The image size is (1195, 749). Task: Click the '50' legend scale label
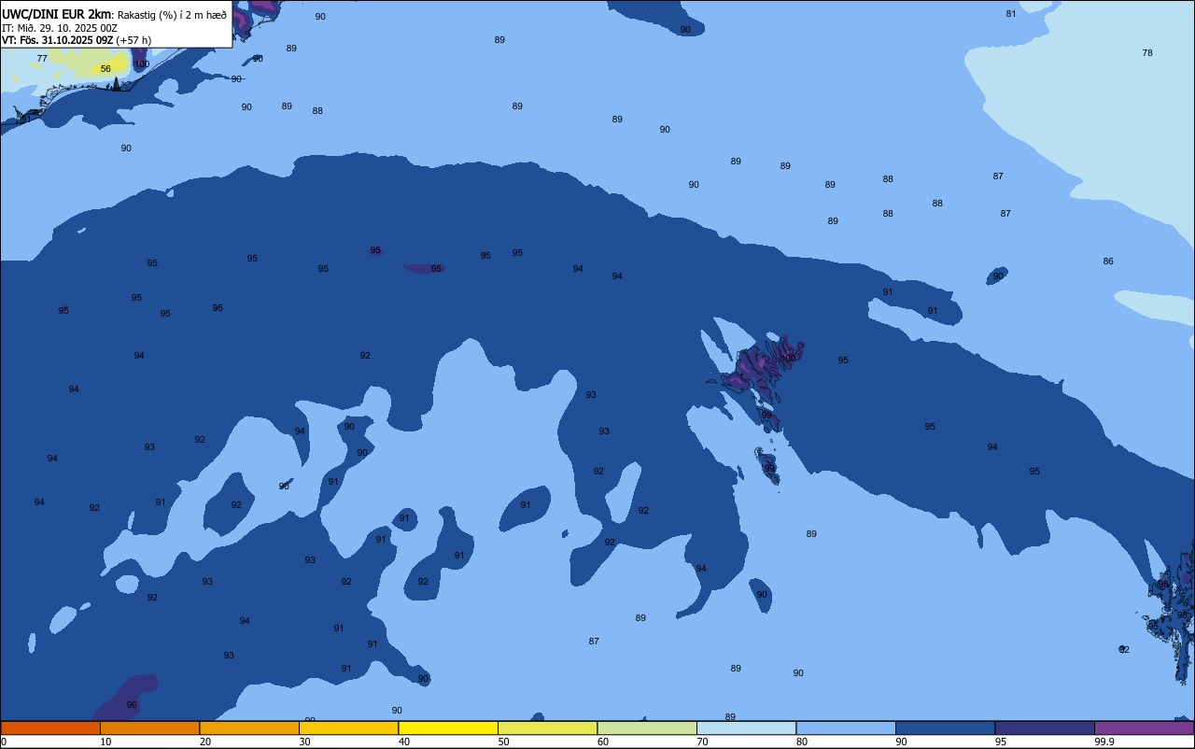503,742
